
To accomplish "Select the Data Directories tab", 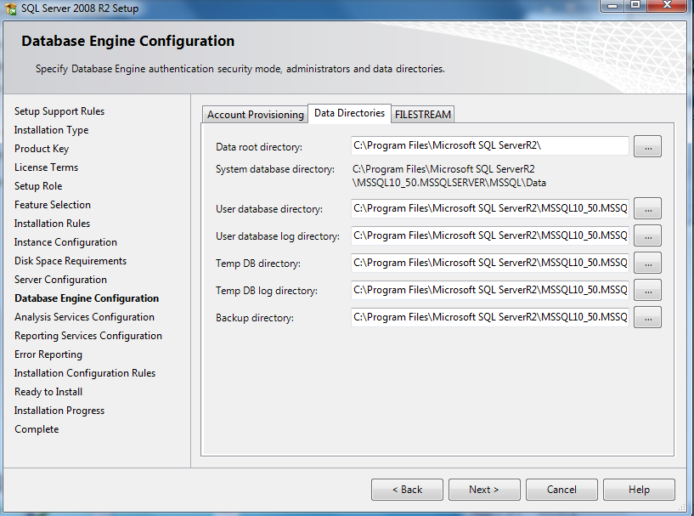I will (x=349, y=113).
